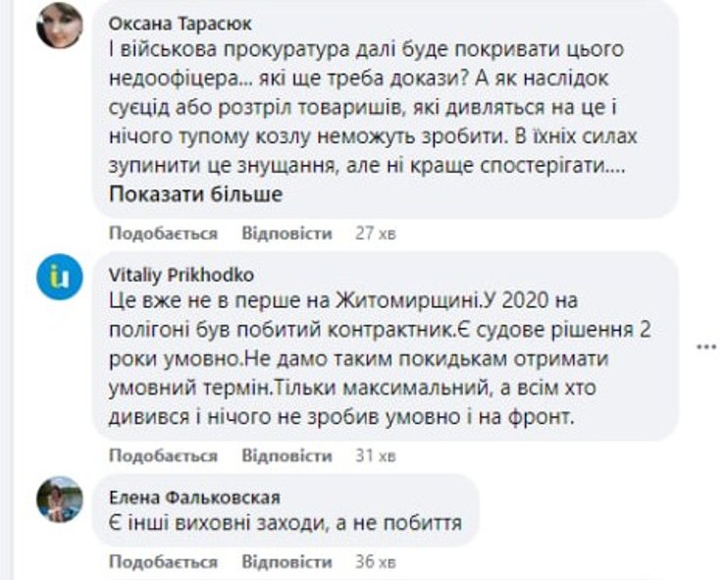Click Vitaliy's comment text about Житомирщина

(x=383, y=358)
